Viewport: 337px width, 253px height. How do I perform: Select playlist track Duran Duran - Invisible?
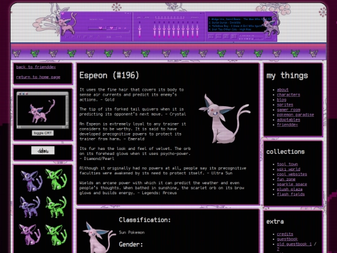(225, 22)
